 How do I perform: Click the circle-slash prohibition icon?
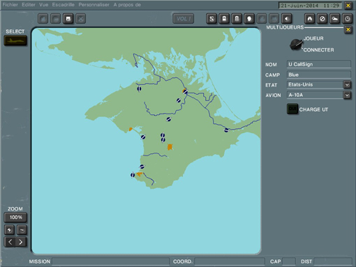click(x=322, y=19)
